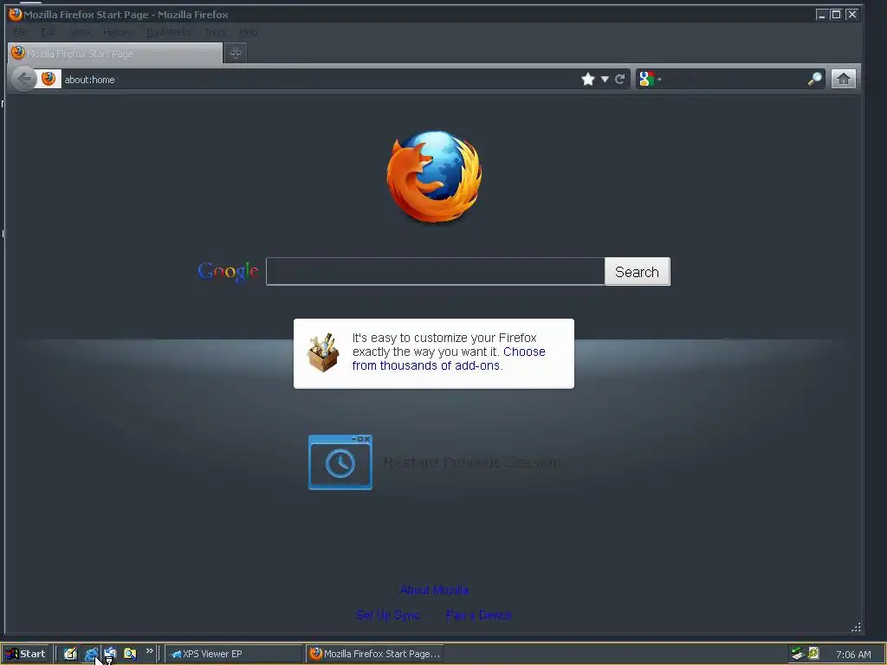Click the add-ons toolbox icon in the snippet
Viewport: 887px width, 665px height.
(323, 352)
